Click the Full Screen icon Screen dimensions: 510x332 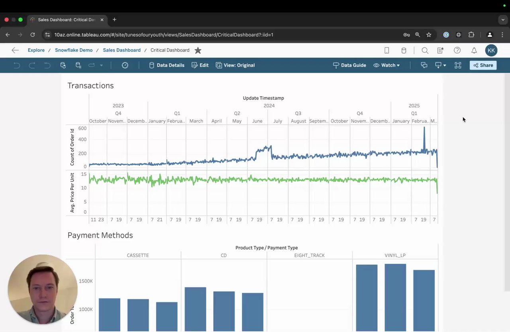(x=458, y=65)
